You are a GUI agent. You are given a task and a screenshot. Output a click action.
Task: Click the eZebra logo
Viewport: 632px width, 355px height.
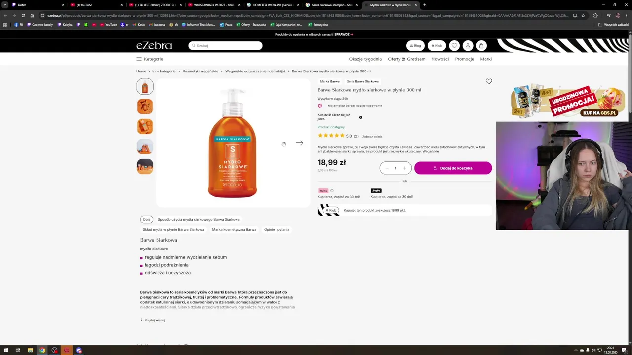154,46
